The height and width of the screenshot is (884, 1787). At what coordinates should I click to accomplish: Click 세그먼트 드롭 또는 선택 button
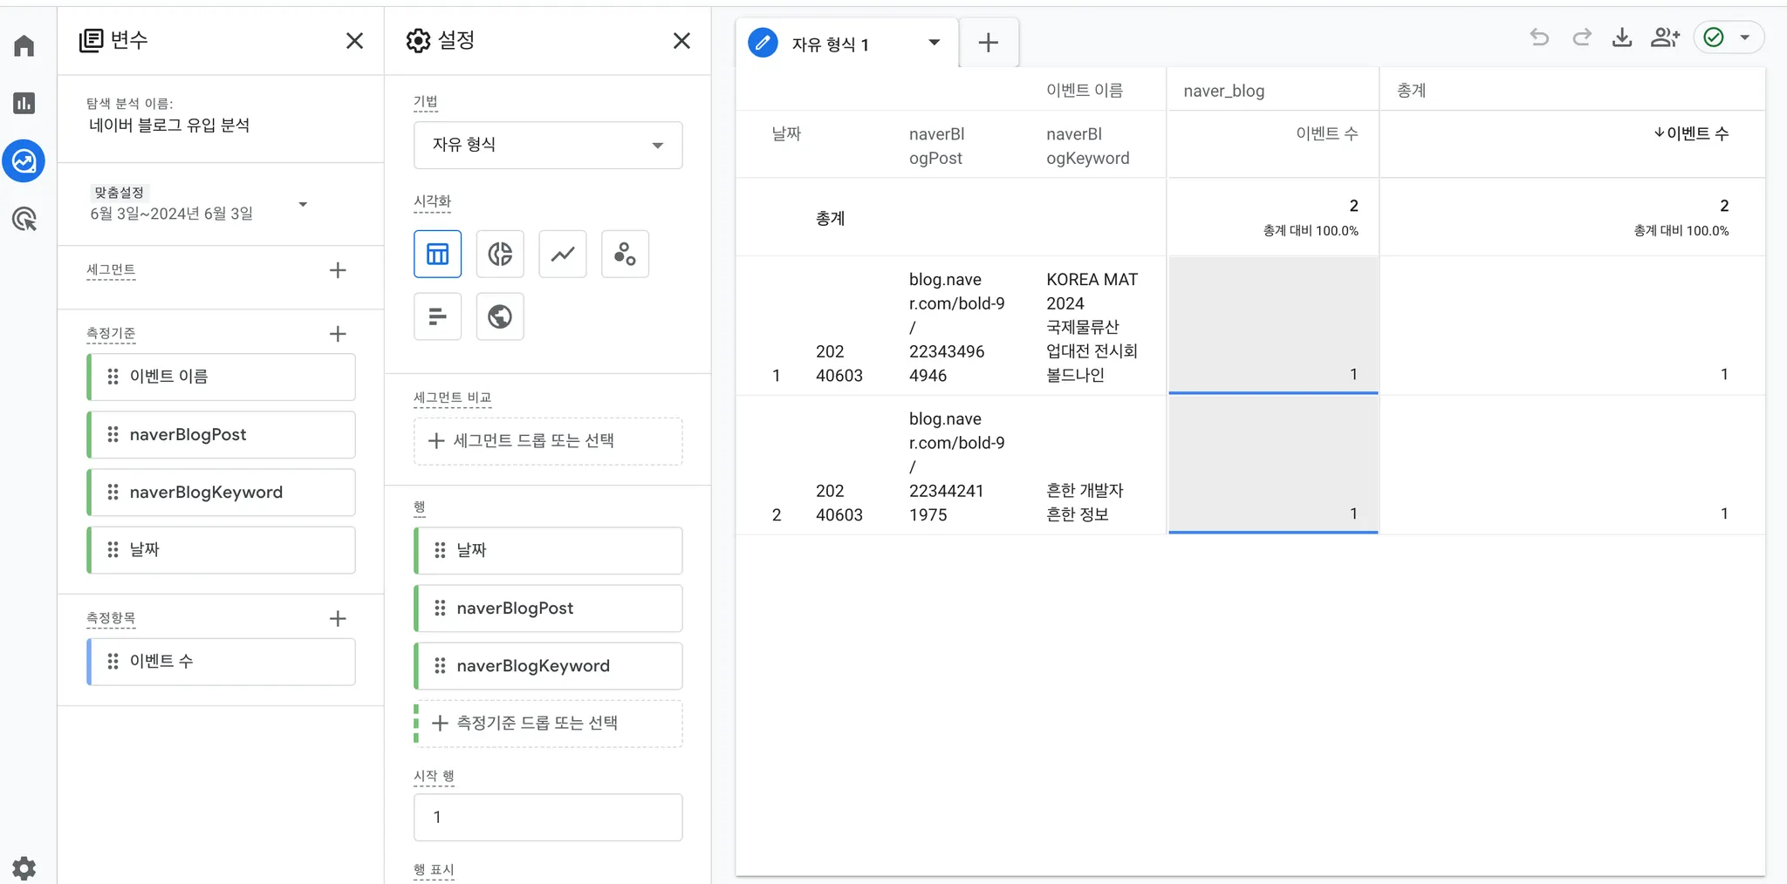click(548, 441)
